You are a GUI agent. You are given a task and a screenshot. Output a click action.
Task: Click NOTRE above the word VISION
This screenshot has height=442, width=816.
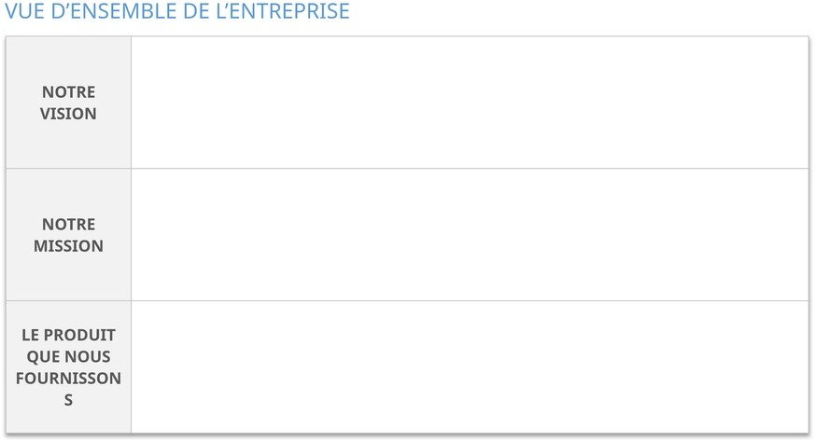coord(69,92)
